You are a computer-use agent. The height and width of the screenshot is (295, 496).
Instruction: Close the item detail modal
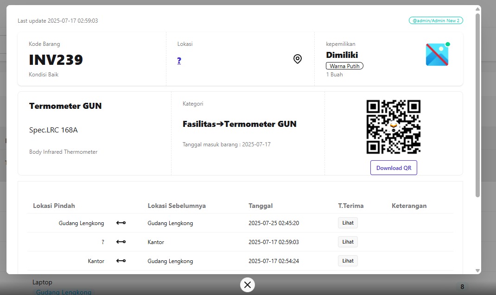(x=248, y=285)
